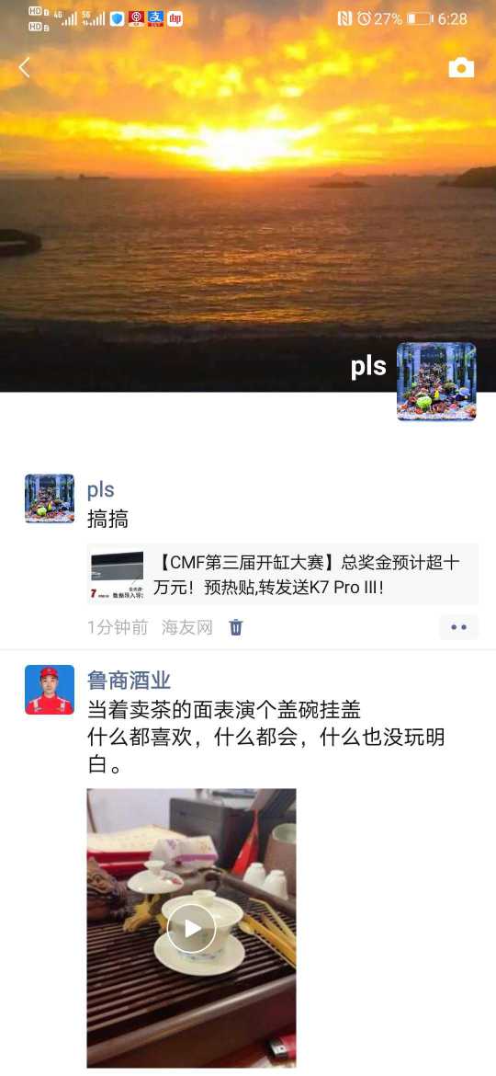Open the CMF第三届开缸大赛 shared link
The width and height of the screenshot is (496, 1076).
click(x=282, y=575)
